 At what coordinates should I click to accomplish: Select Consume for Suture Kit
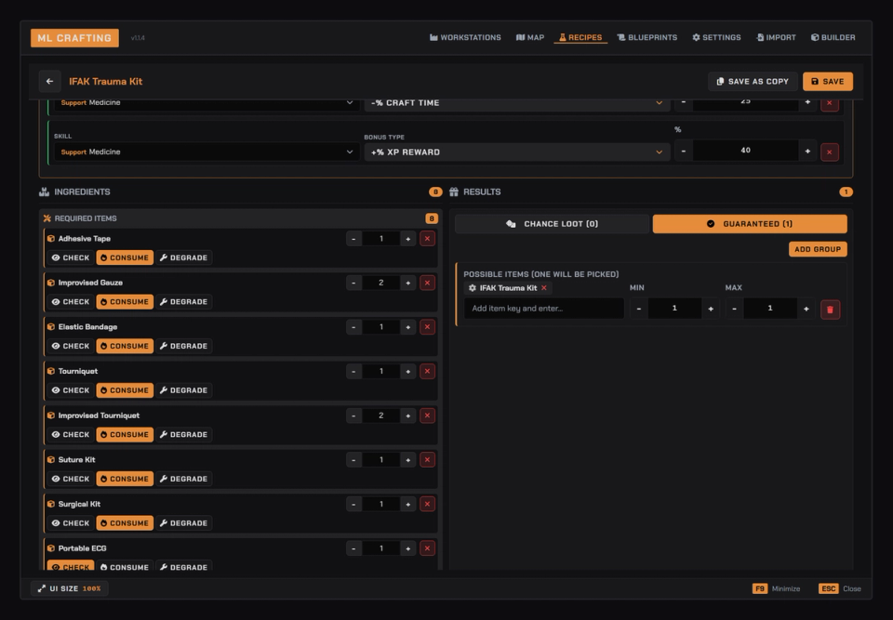click(125, 479)
